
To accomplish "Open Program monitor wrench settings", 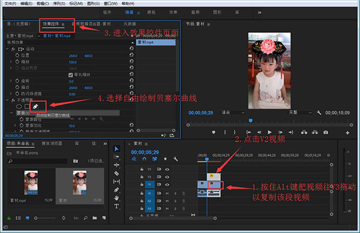I will 319,113.
